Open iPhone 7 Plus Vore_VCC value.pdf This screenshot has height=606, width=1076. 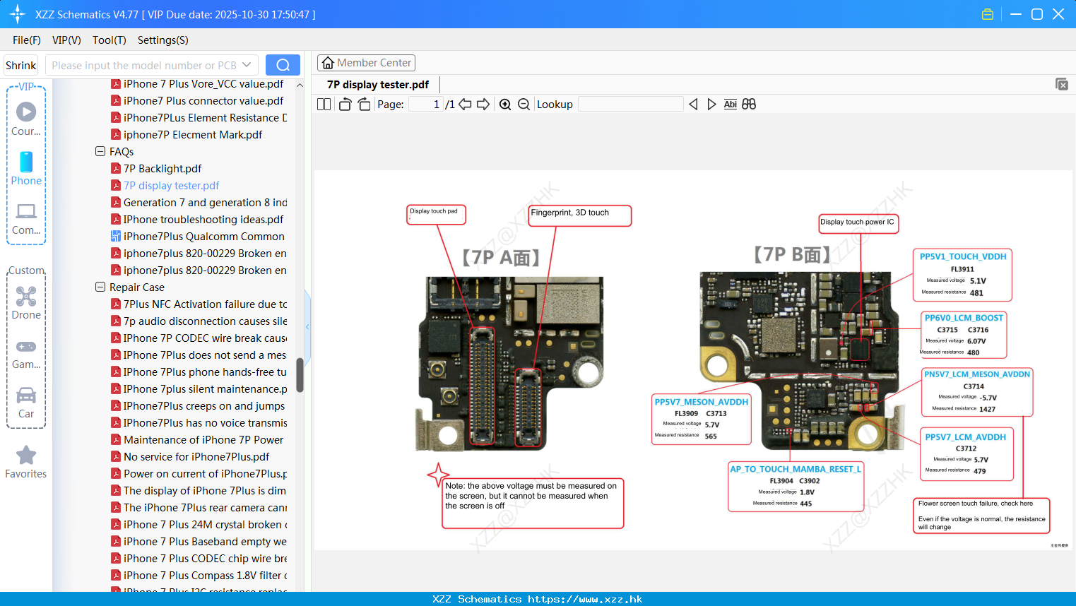pyautogui.click(x=203, y=83)
